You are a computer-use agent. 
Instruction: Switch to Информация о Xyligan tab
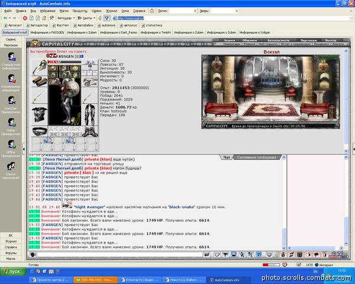[254, 33]
